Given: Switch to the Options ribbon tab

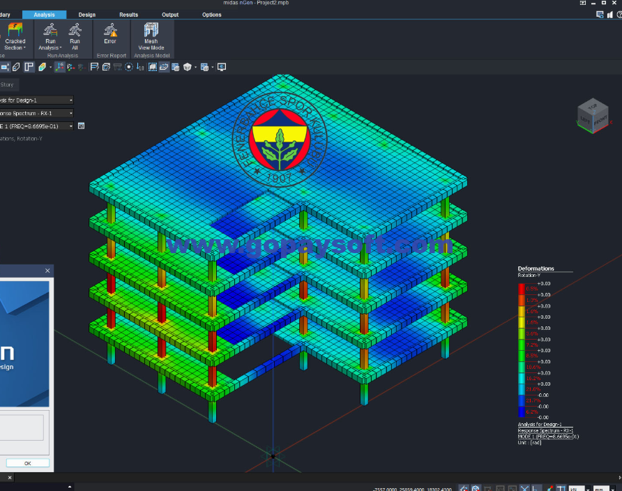Looking at the screenshot, I should point(212,15).
